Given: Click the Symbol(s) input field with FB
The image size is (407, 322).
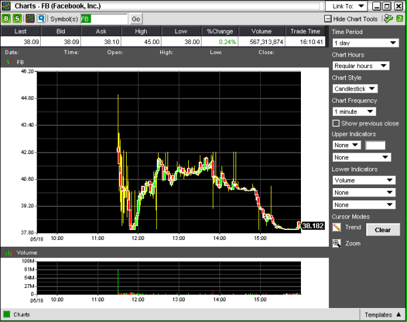Looking at the screenshot, I should 104,19.
